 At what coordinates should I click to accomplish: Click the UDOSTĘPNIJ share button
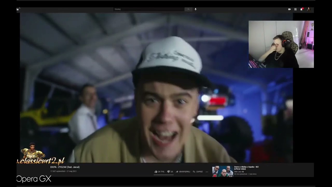pos(183,172)
